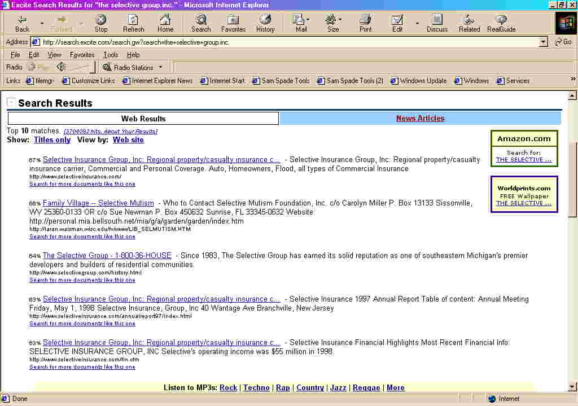The width and height of the screenshot is (578, 406).
Task: Collapse the Search Results section box
Action: pos(11,103)
